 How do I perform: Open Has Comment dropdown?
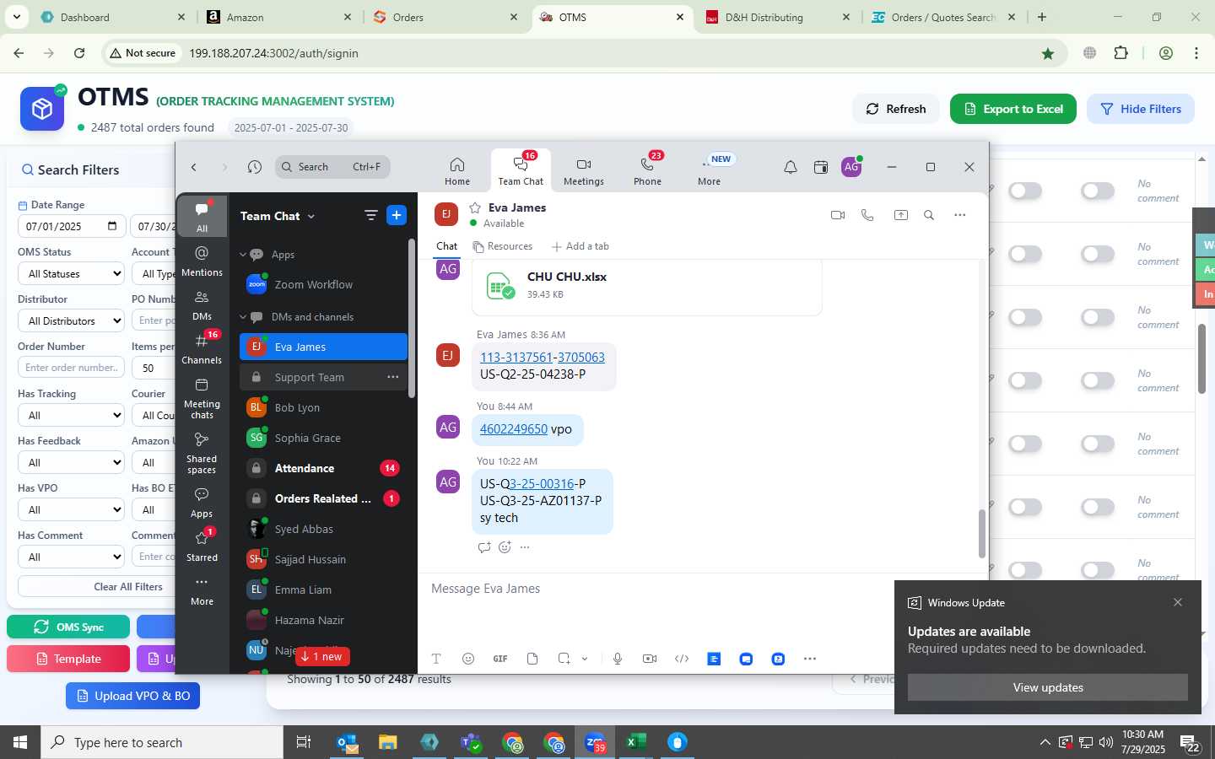point(72,557)
